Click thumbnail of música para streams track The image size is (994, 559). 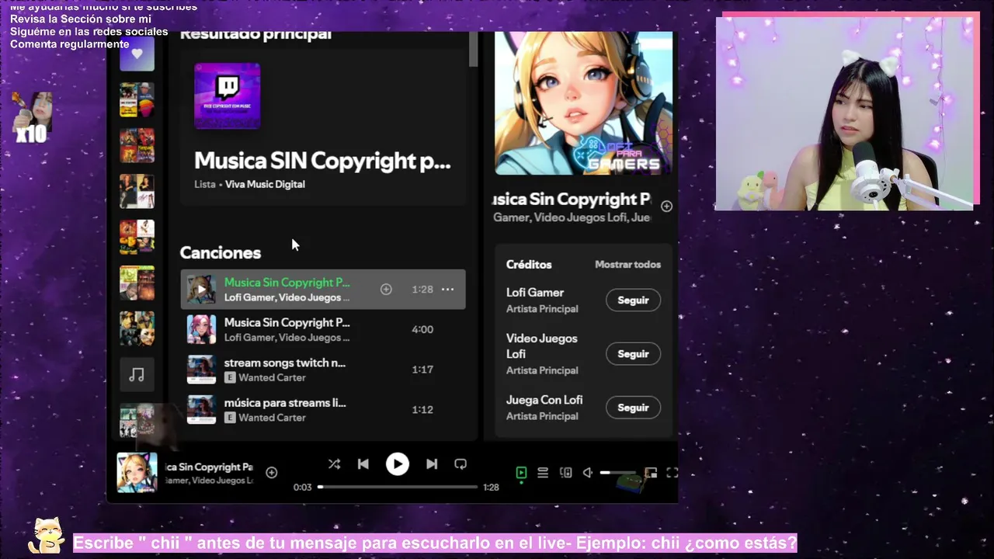click(x=201, y=410)
